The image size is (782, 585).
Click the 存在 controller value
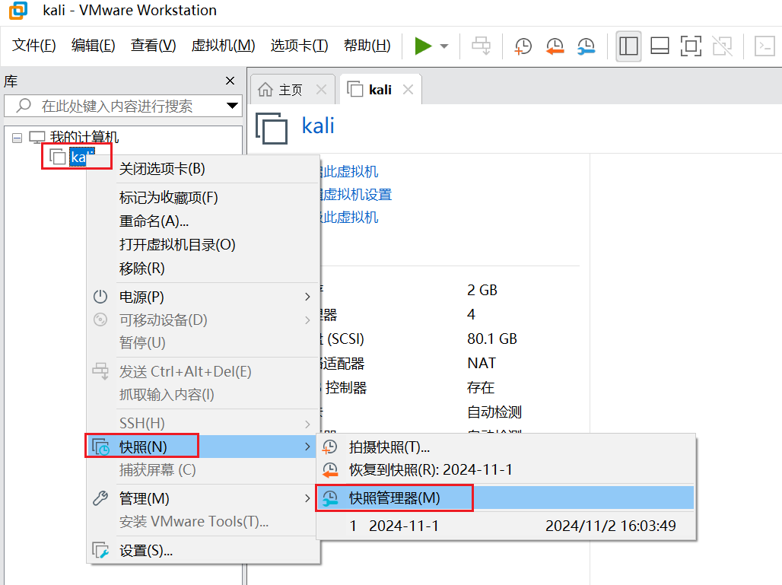pos(481,387)
